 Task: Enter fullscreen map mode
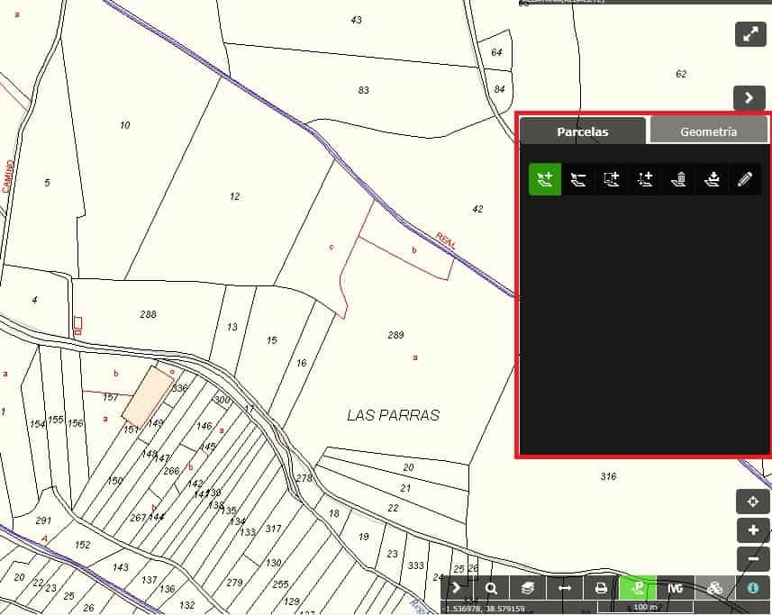click(x=749, y=34)
